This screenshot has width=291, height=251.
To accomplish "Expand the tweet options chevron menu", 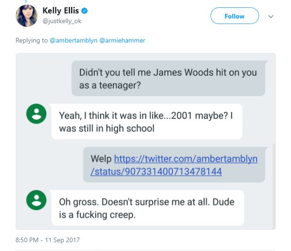I will [271, 16].
